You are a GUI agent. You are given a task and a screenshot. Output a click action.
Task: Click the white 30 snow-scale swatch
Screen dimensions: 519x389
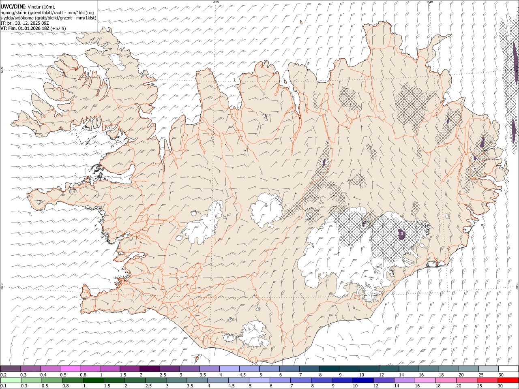coord(508,369)
